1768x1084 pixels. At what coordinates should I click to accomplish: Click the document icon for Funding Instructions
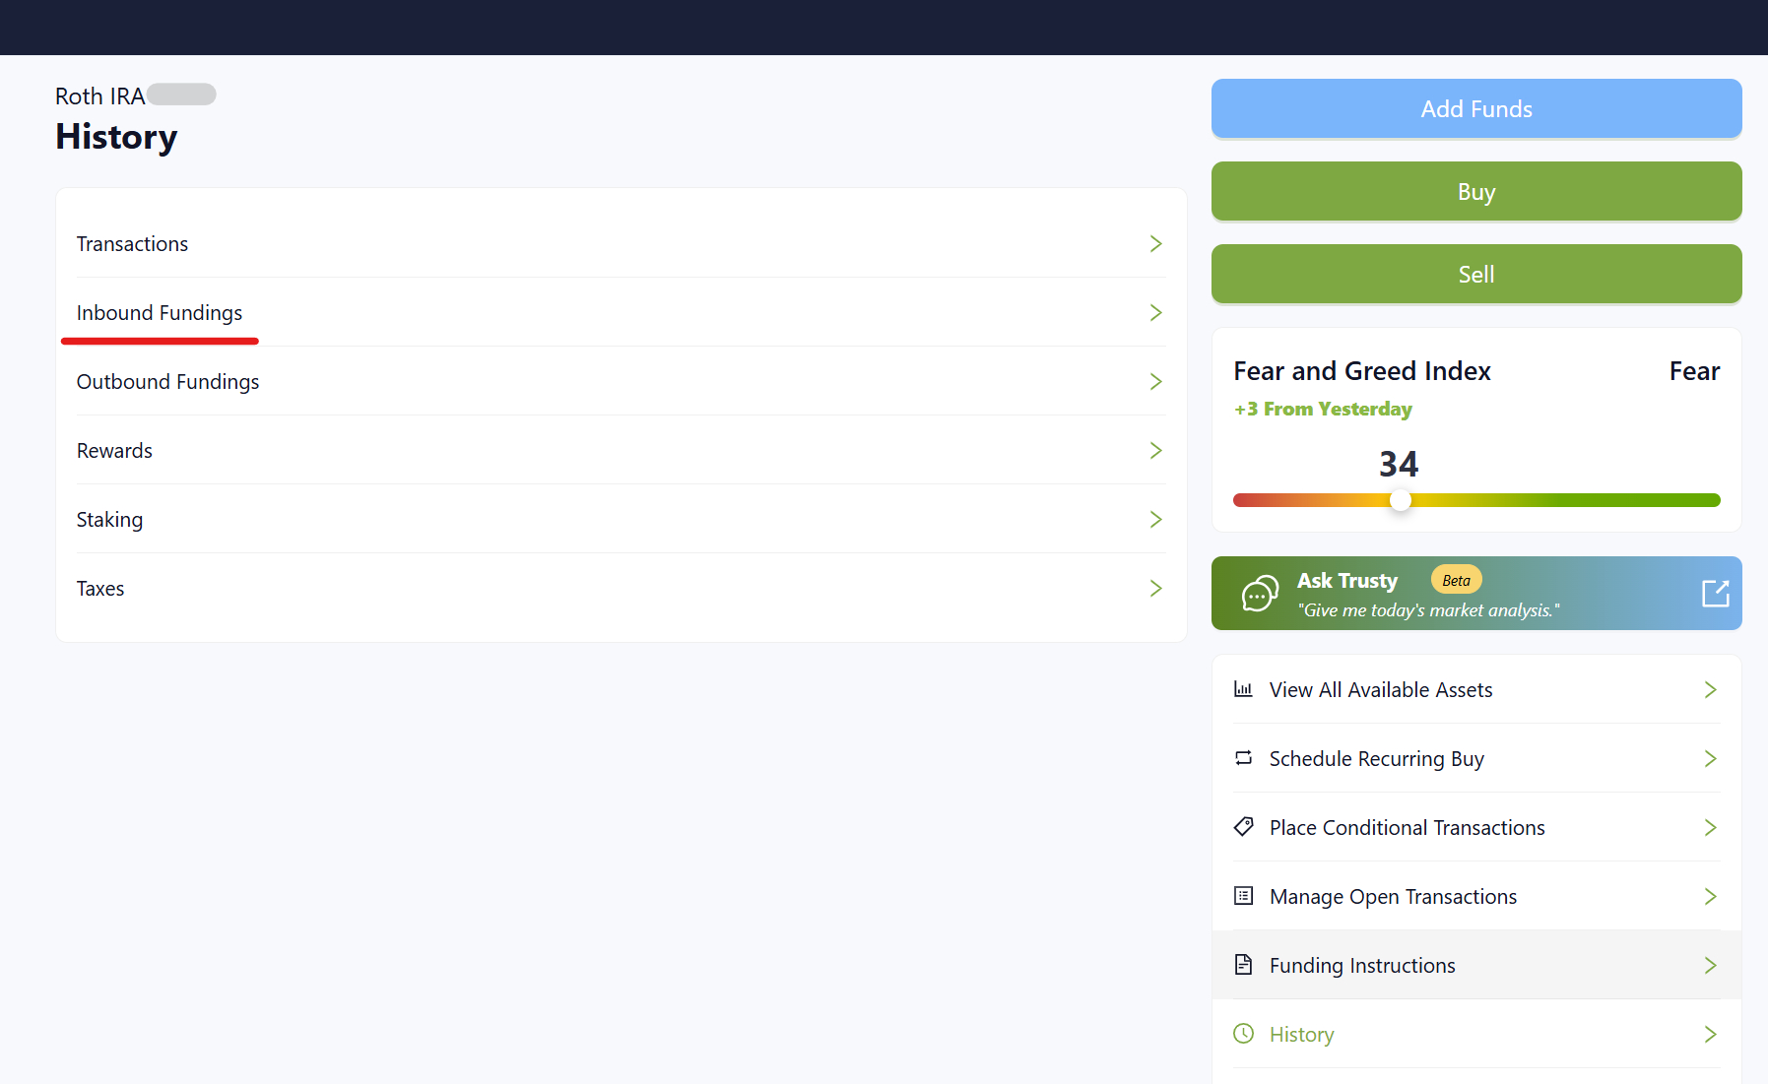(x=1243, y=965)
